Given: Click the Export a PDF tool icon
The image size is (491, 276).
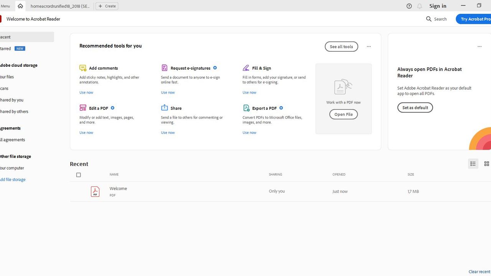Looking at the screenshot, I should click(246, 108).
